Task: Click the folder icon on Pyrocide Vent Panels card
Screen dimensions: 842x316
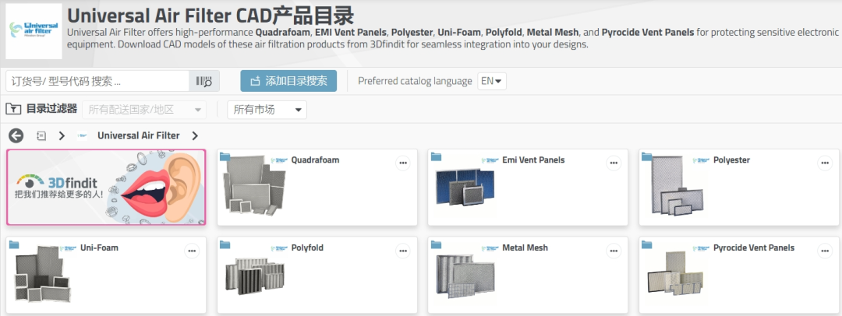Action: point(647,244)
